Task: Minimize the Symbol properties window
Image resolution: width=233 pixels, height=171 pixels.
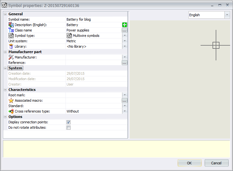Action: (212, 5)
